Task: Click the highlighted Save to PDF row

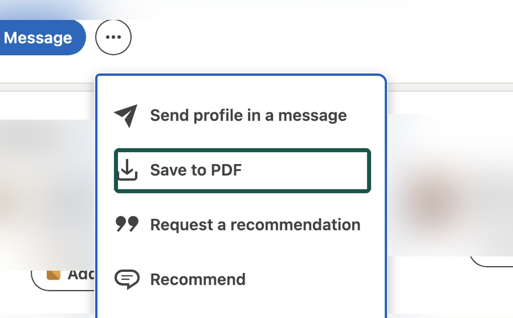Action: pos(242,170)
